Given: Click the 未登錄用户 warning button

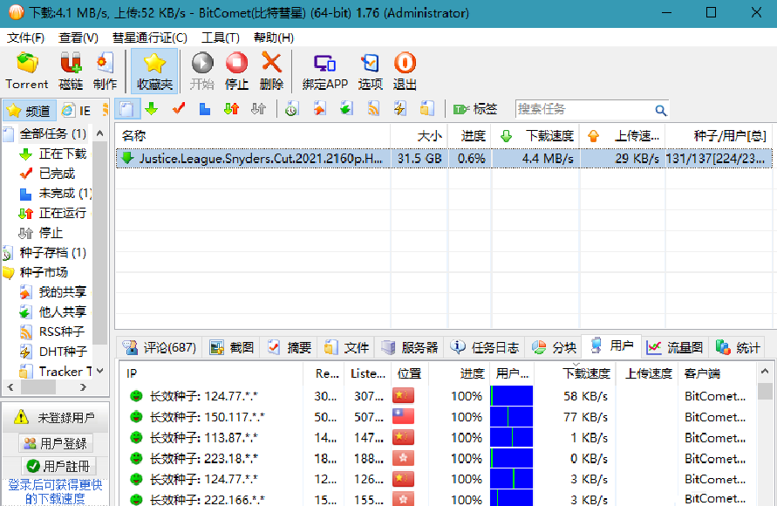Looking at the screenshot, I should pos(56,418).
